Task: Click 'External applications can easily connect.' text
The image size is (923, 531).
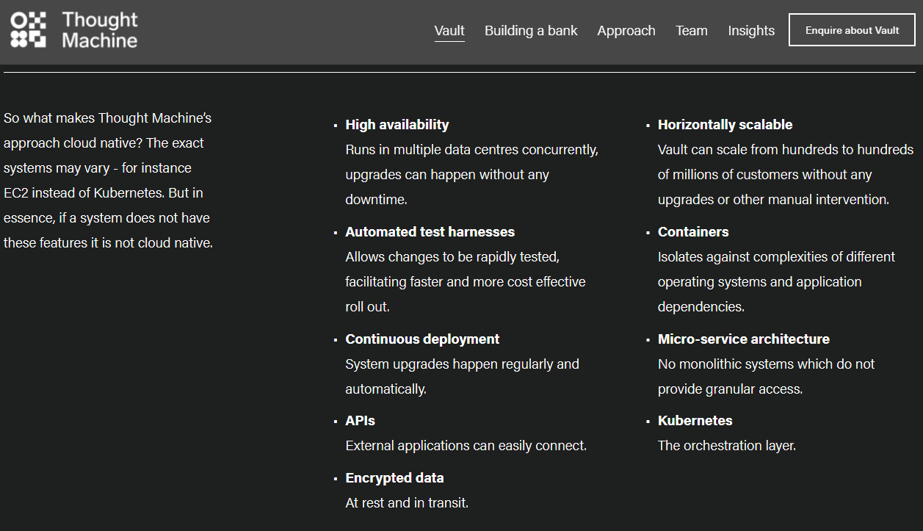Action: (x=466, y=446)
